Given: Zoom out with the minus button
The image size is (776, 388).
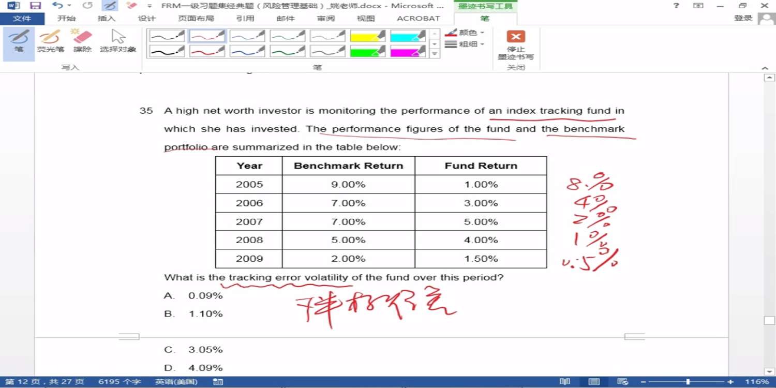Looking at the screenshot, I should click(x=643, y=382).
